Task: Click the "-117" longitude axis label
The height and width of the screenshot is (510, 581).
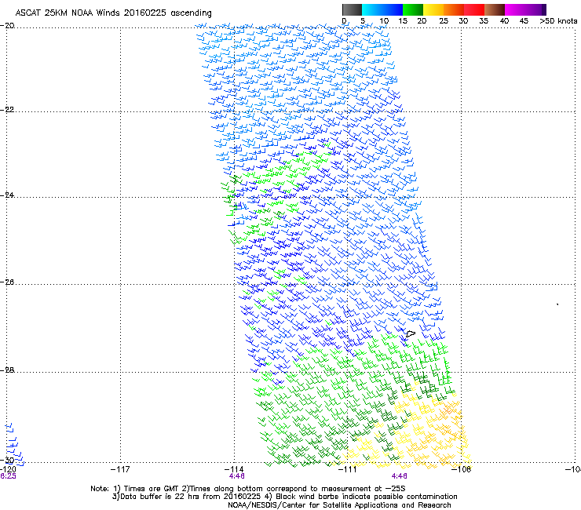Action: tap(120, 469)
